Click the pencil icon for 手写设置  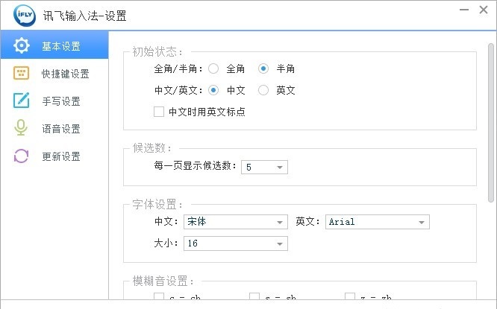tap(21, 101)
